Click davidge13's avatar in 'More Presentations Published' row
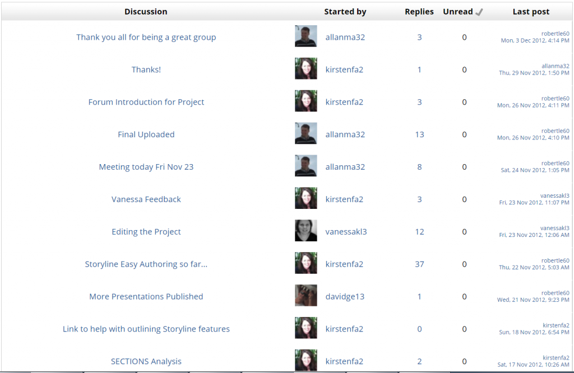Screen dimensions: 574x373 tap(306, 296)
